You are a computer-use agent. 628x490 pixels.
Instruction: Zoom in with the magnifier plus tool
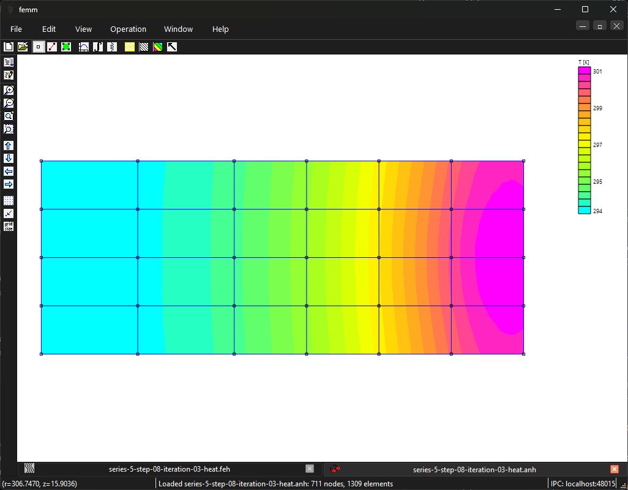[9, 90]
